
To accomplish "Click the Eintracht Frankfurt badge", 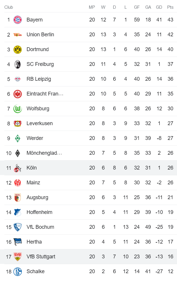I will 18,93.
